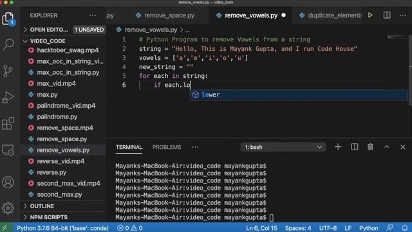This screenshot has height=232, width=412.
Task: Kill the terminal with trash icon
Action: 370,147
